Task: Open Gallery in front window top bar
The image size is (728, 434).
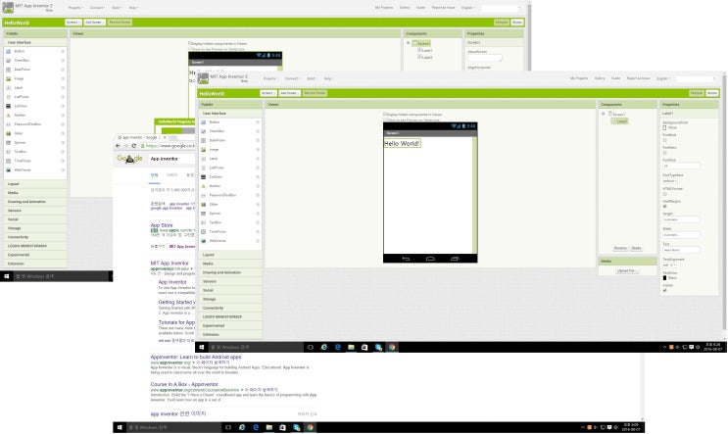Action: [600, 78]
